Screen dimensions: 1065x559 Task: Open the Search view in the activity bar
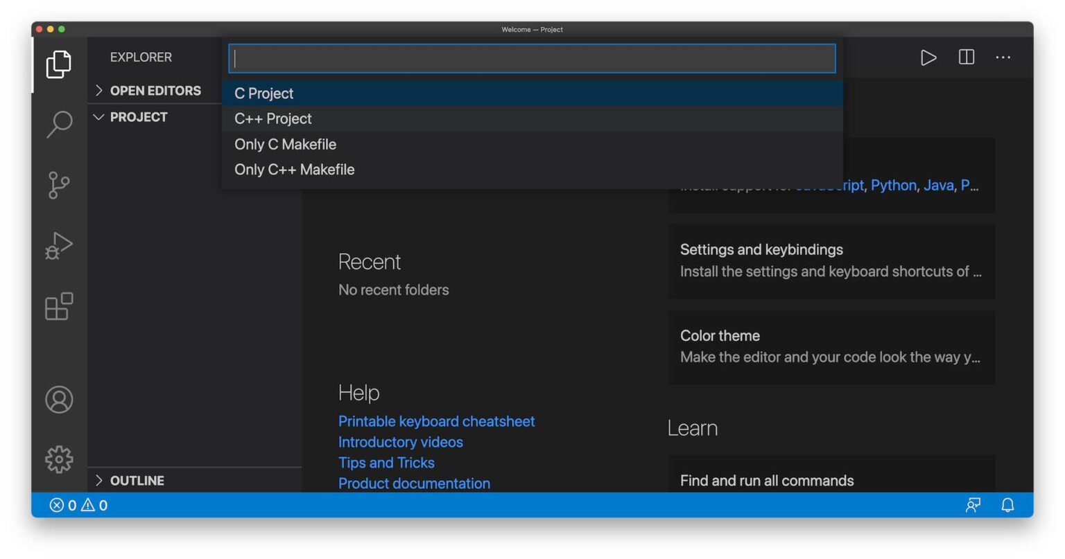click(60, 123)
